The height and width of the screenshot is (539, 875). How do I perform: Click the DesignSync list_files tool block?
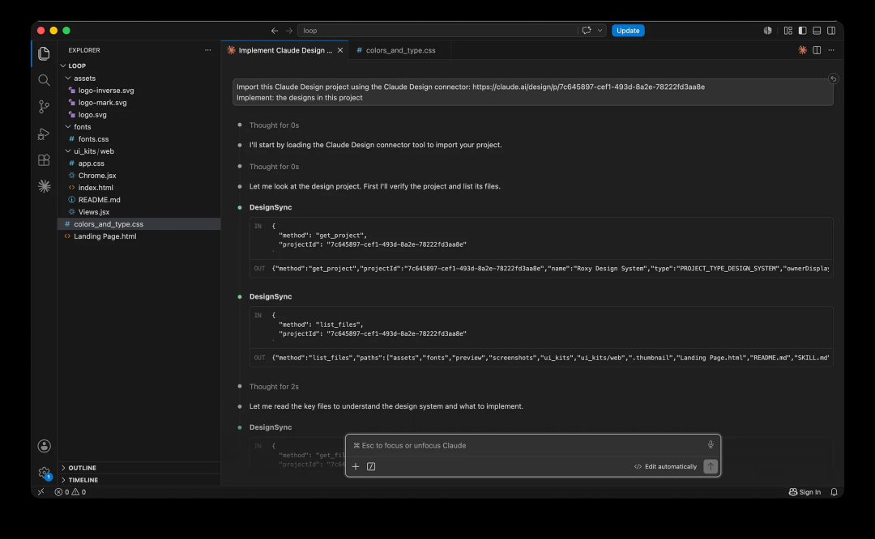pos(541,336)
